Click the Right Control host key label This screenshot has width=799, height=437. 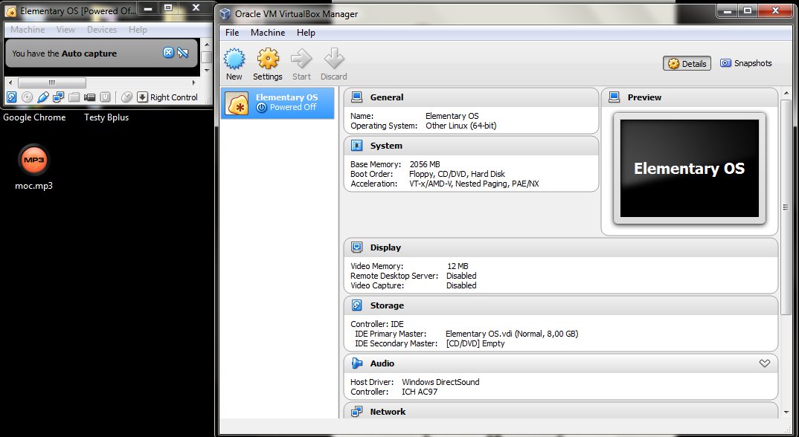[174, 97]
